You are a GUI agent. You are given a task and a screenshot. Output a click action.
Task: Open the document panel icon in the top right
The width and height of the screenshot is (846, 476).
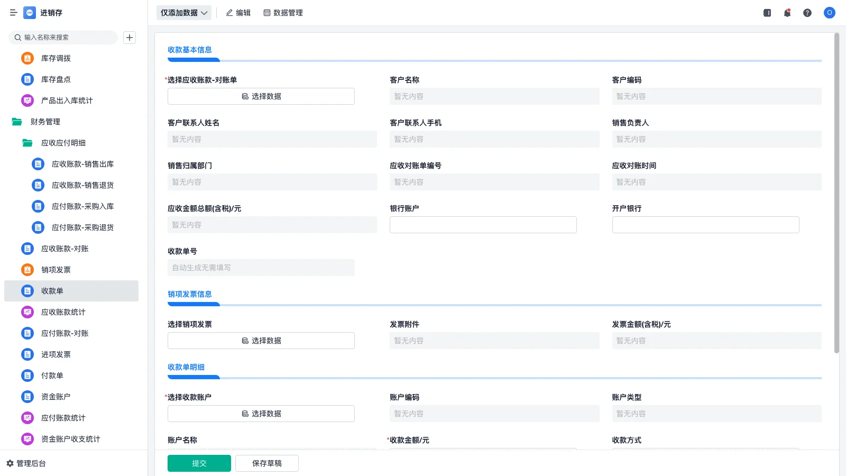pos(767,13)
